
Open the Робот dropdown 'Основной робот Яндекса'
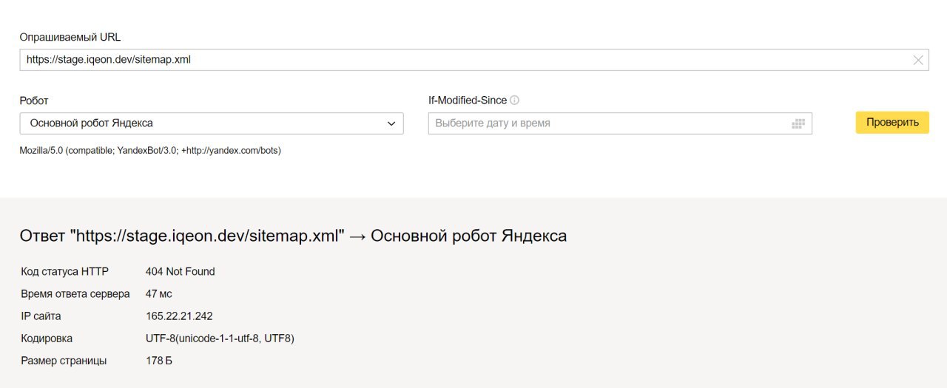[212, 123]
